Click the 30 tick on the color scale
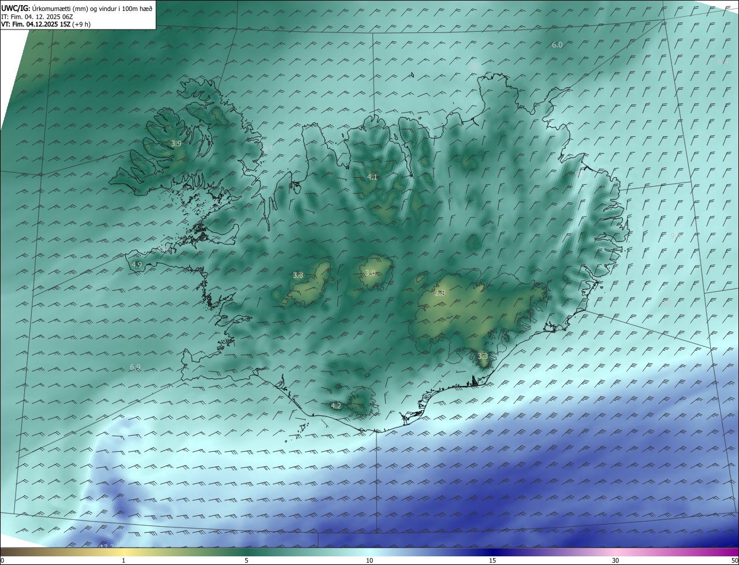Viewport: 739px width, 565px height. coord(615,560)
